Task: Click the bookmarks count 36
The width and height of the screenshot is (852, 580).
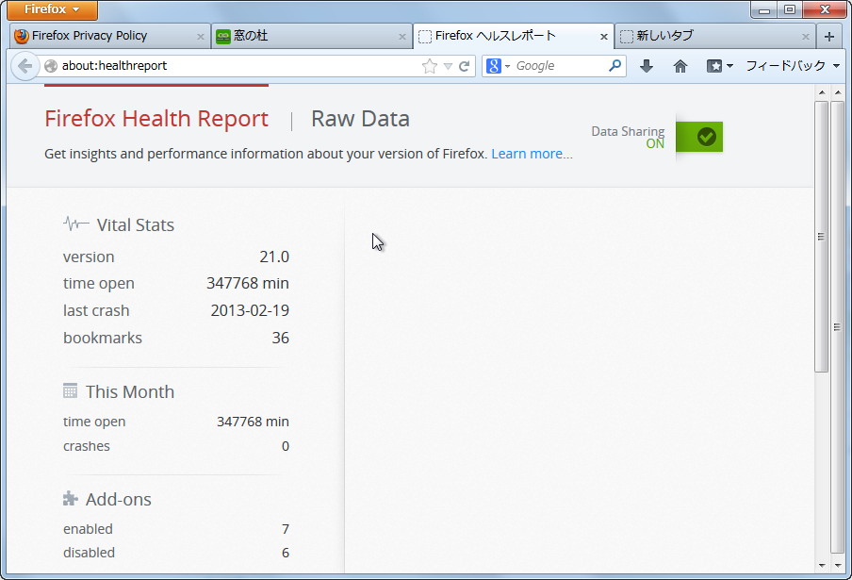Action: click(280, 338)
